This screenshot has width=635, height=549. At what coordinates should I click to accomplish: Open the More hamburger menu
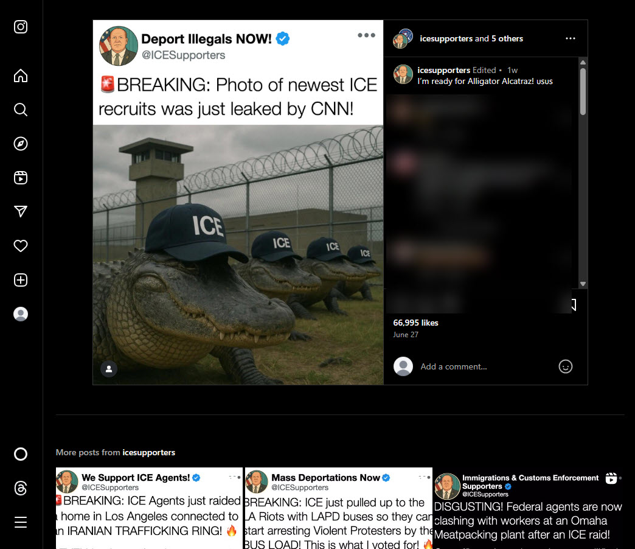[21, 522]
